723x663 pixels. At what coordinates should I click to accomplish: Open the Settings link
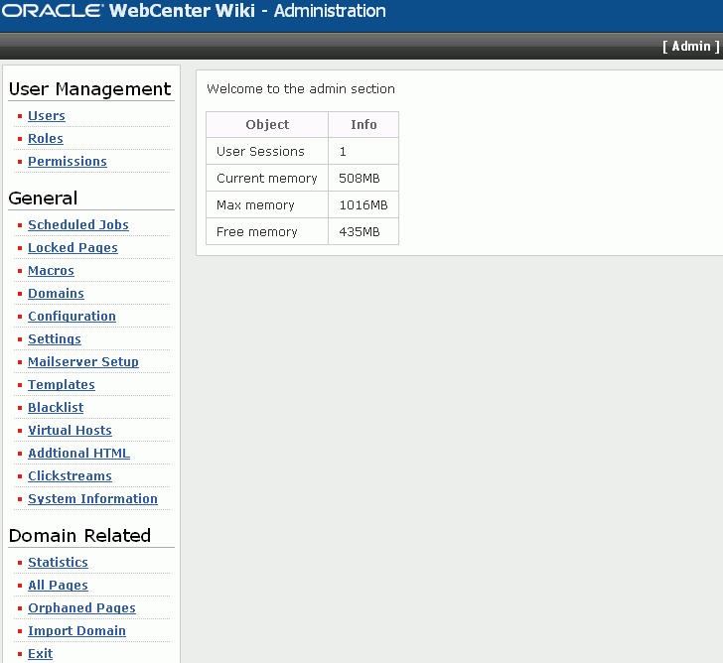point(55,339)
